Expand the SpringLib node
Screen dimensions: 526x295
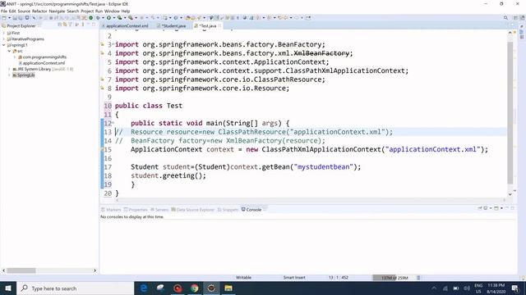(x=9, y=75)
